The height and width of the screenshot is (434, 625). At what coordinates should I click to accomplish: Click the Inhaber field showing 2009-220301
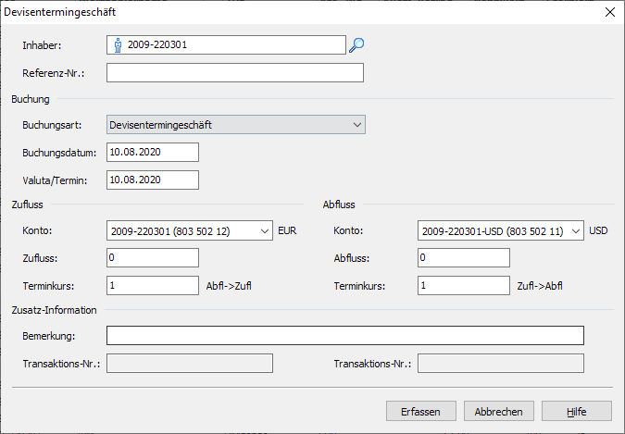[231, 44]
